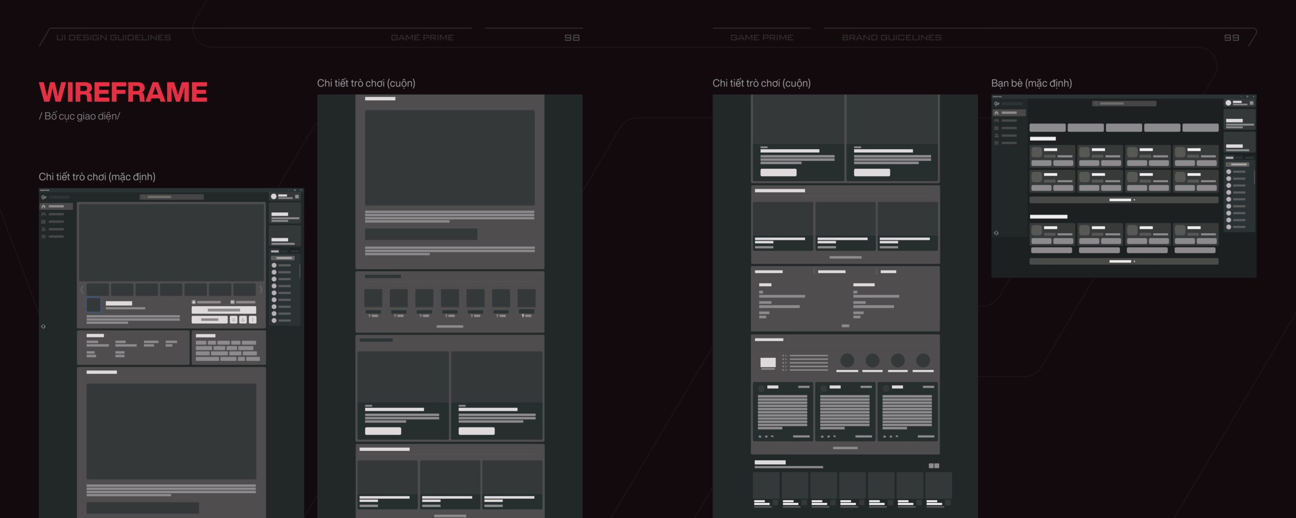Expand second show-more bar in Bạn bè wireframe
This screenshot has width=1296, height=518.
pyautogui.click(x=1124, y=262)
